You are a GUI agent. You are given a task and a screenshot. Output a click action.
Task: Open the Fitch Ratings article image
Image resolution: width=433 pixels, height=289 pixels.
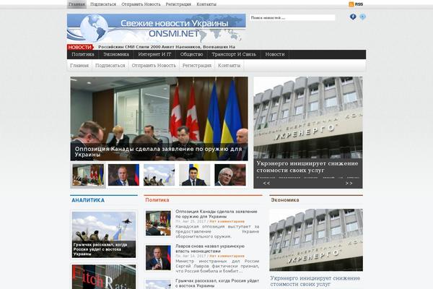(x=104, y=277)
